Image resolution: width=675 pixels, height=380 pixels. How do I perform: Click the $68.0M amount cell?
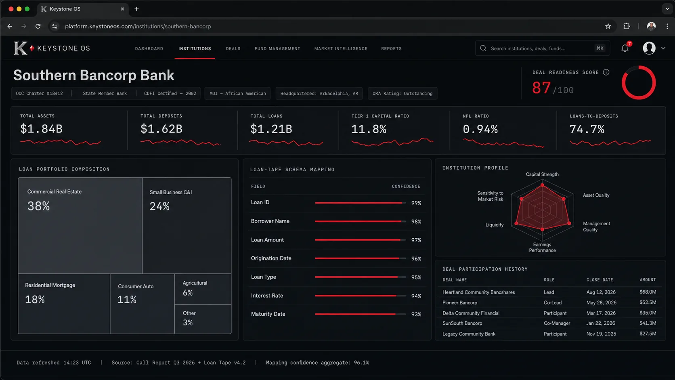[648, 292]
